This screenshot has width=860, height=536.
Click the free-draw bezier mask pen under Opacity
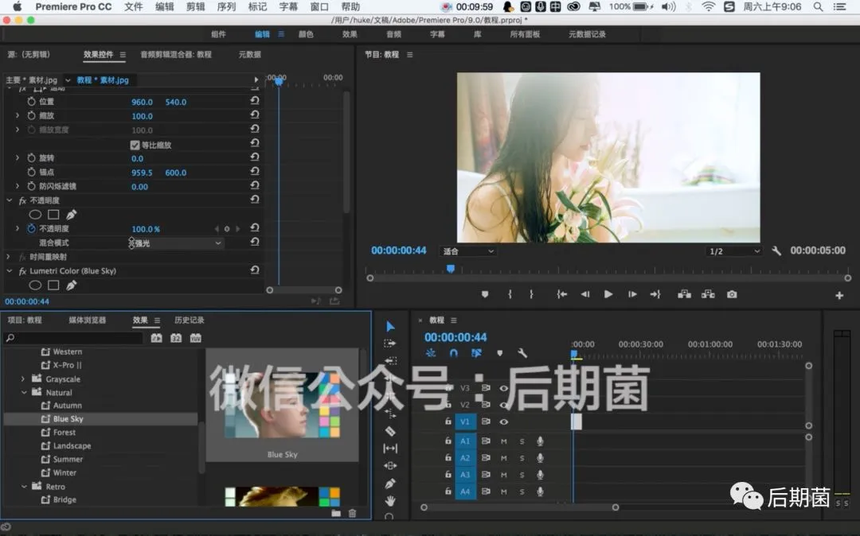click(x=72, y=215)
